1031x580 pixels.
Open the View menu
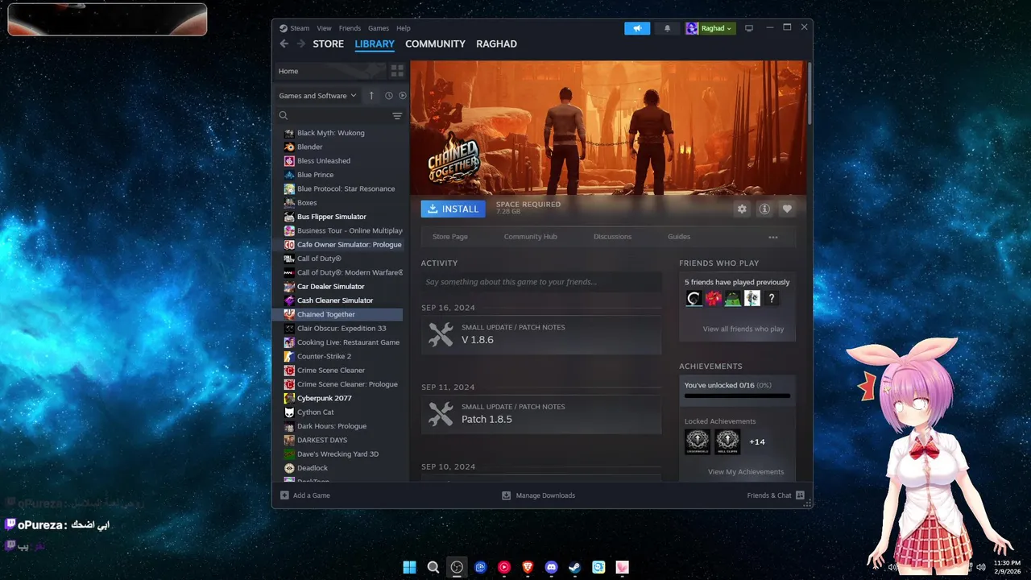[x=324, y=28]
